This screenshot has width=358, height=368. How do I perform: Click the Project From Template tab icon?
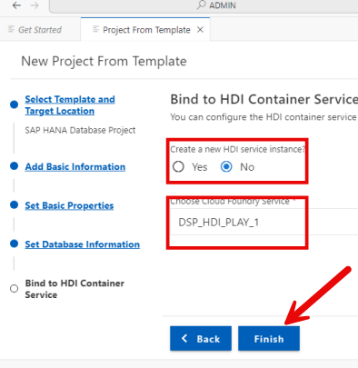[95, 29]
